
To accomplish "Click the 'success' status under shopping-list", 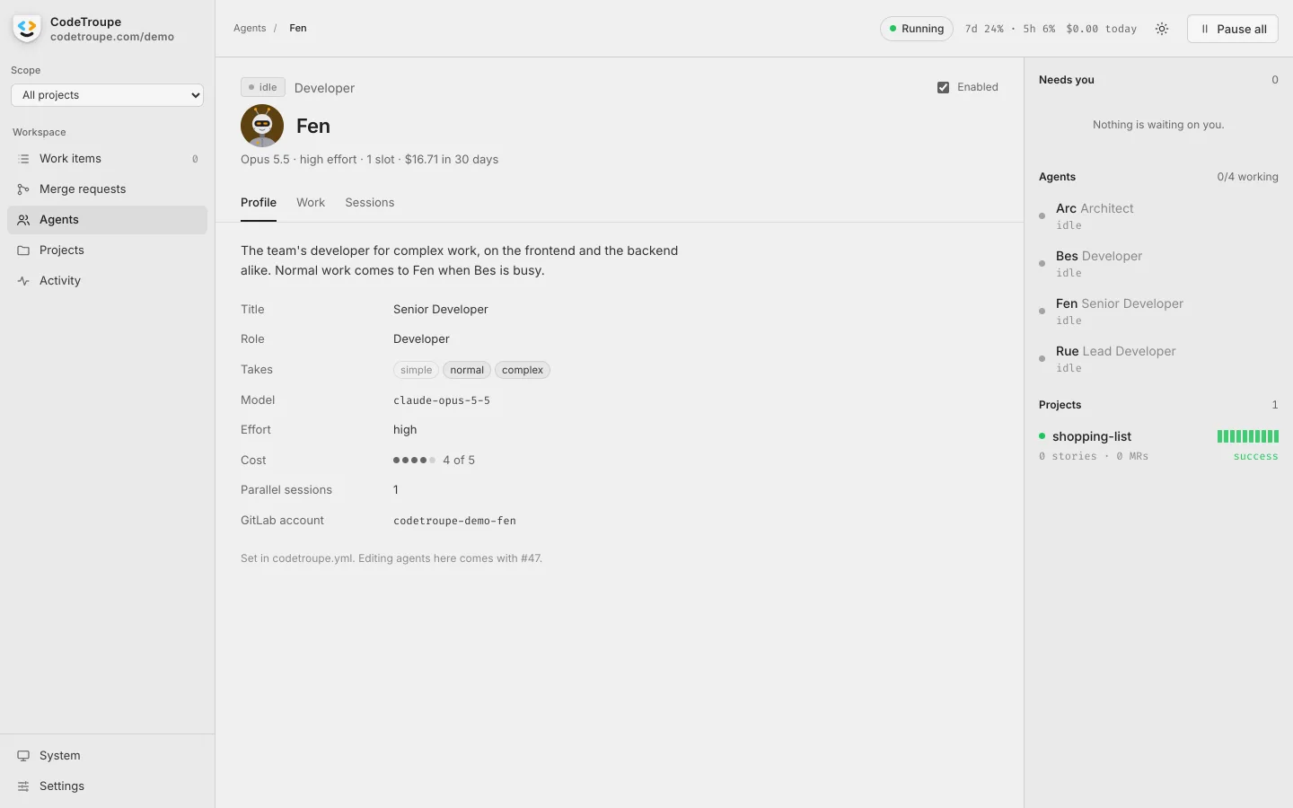I will point(1255,456).
